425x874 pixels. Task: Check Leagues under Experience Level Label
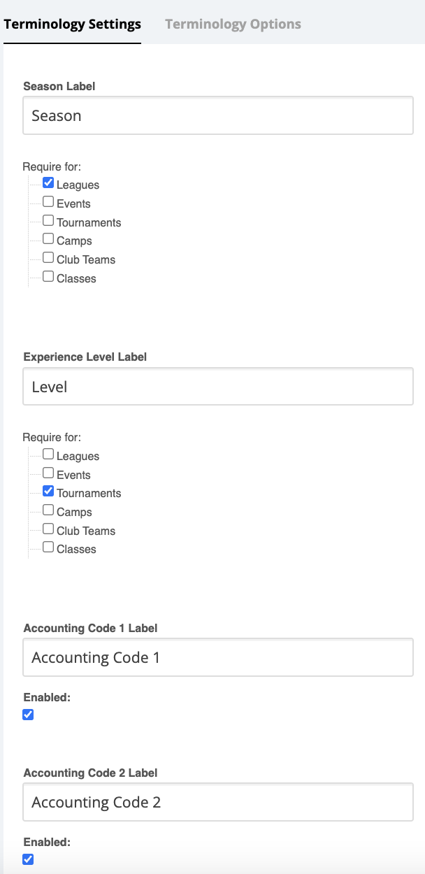48,454
